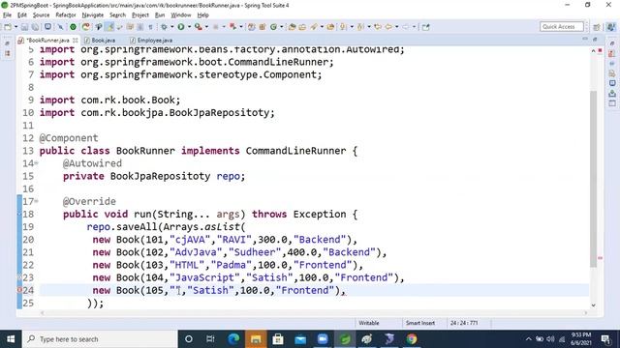Click the Windows taskbar search box
The image size is (620, 348).
point(100,339)
